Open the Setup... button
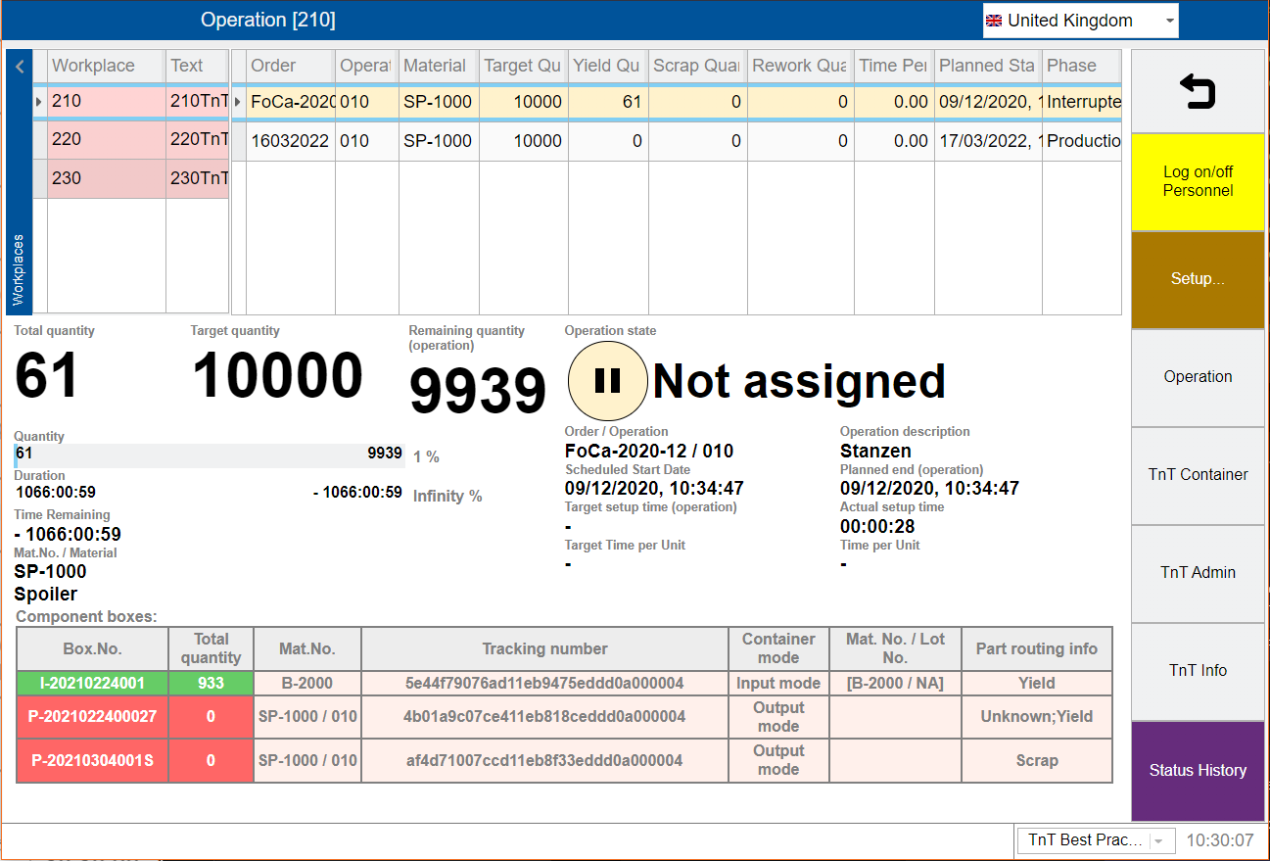The image size is (1270, 861). pos(1198,279)
